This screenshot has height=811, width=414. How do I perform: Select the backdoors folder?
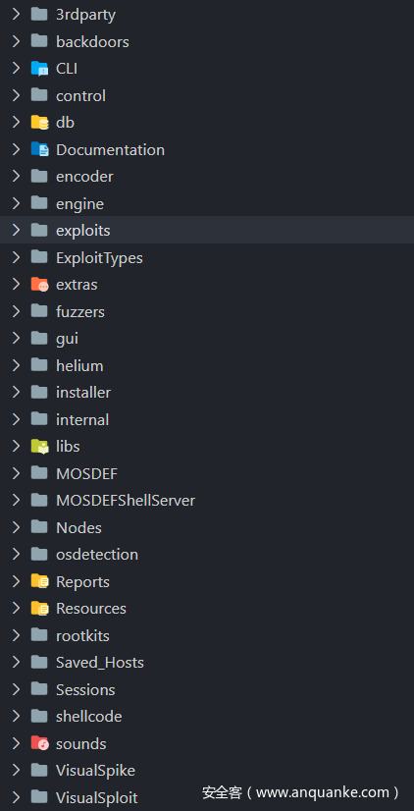coord(207,41)
